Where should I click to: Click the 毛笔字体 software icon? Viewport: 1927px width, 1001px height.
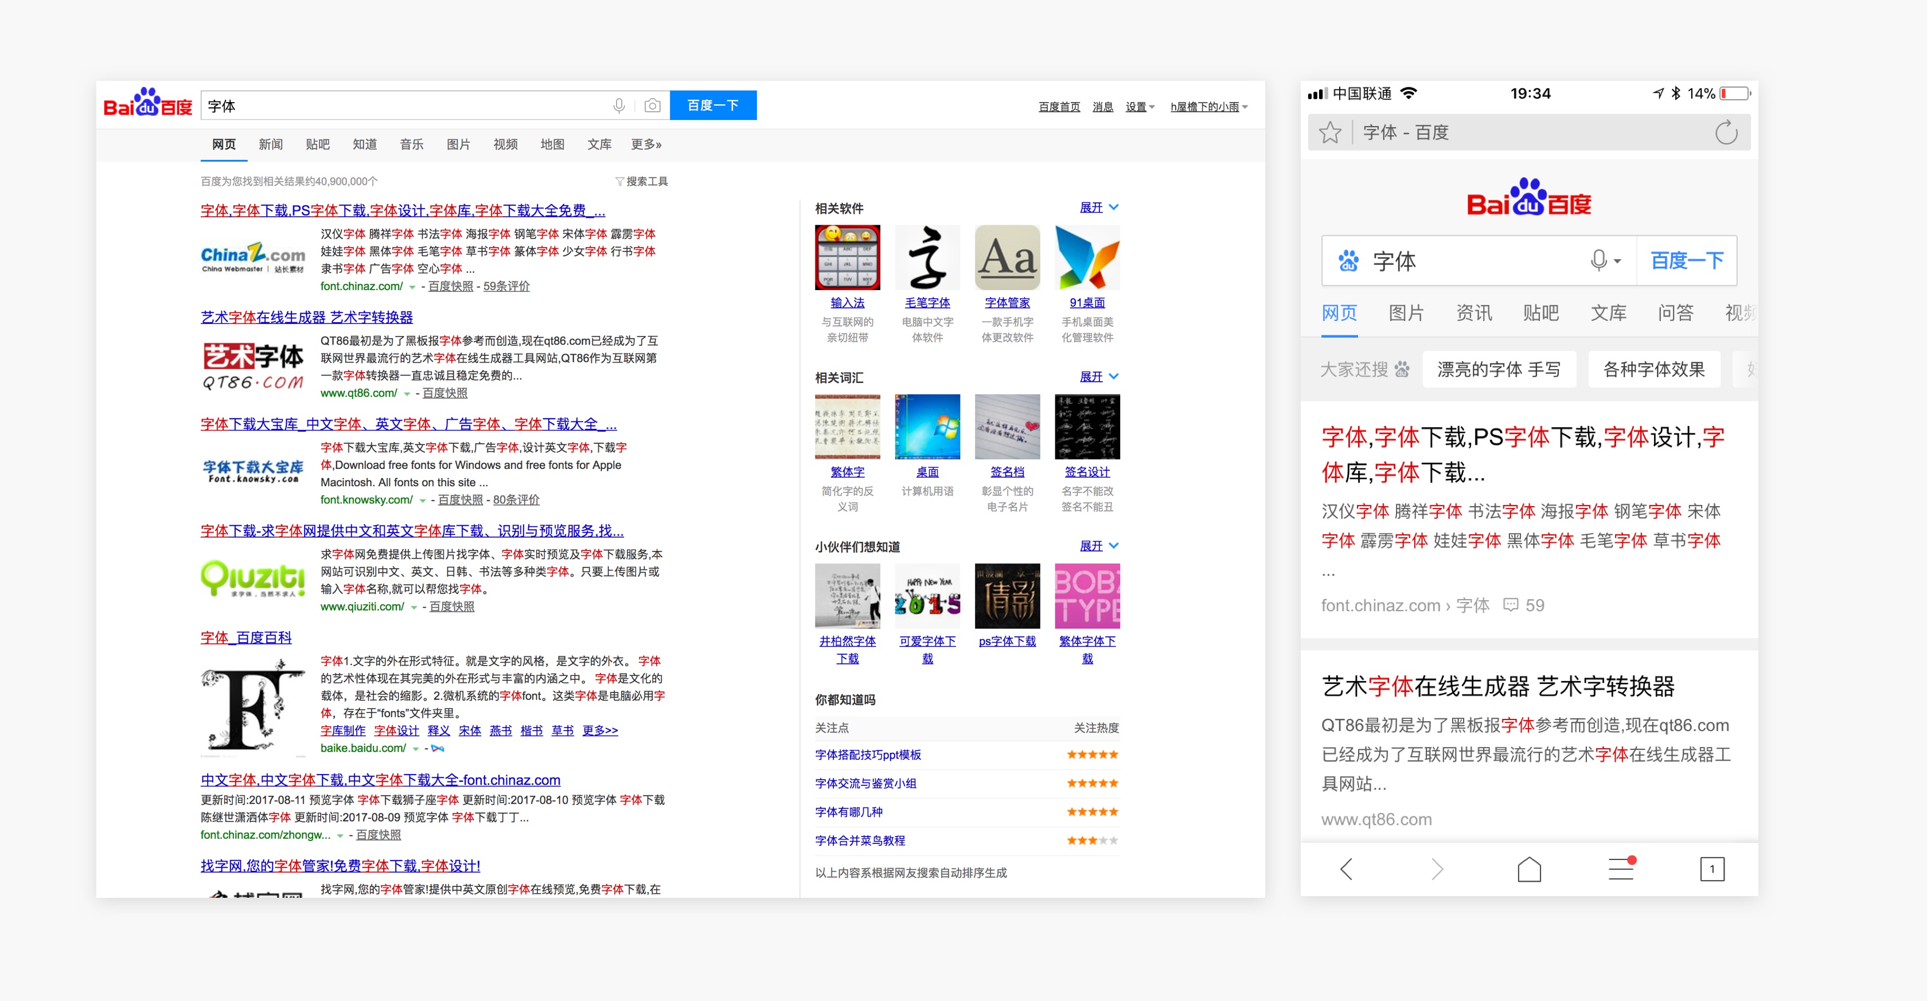click(x=927, y=257)
